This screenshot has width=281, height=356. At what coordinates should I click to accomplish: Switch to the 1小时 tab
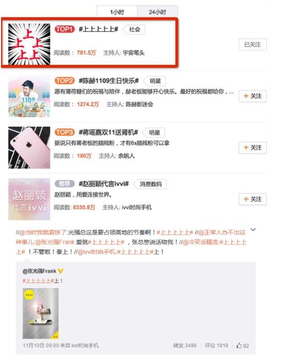117,12
